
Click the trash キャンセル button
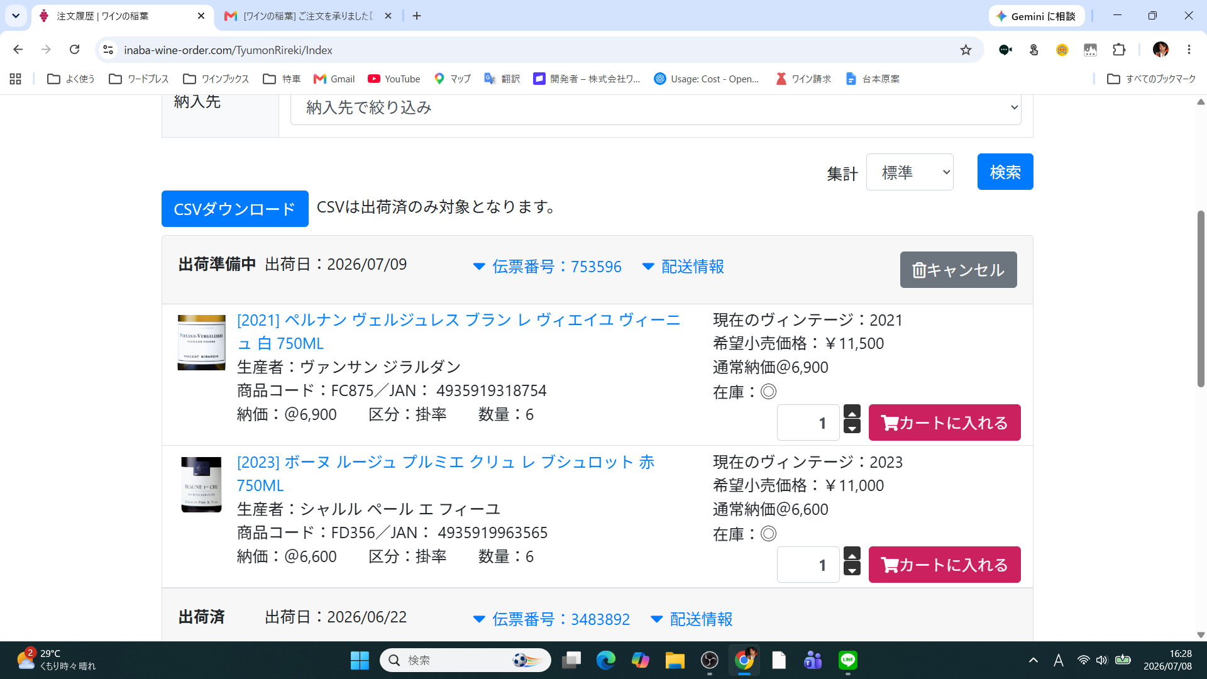click(958, 270)
